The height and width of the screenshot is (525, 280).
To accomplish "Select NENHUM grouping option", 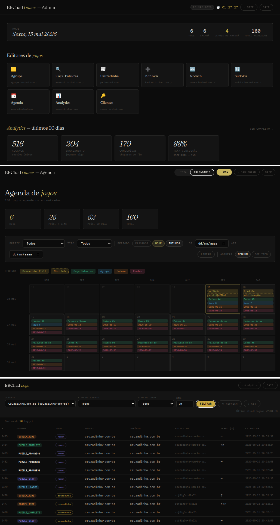I will pyautogui.click(x=243, y=254).
